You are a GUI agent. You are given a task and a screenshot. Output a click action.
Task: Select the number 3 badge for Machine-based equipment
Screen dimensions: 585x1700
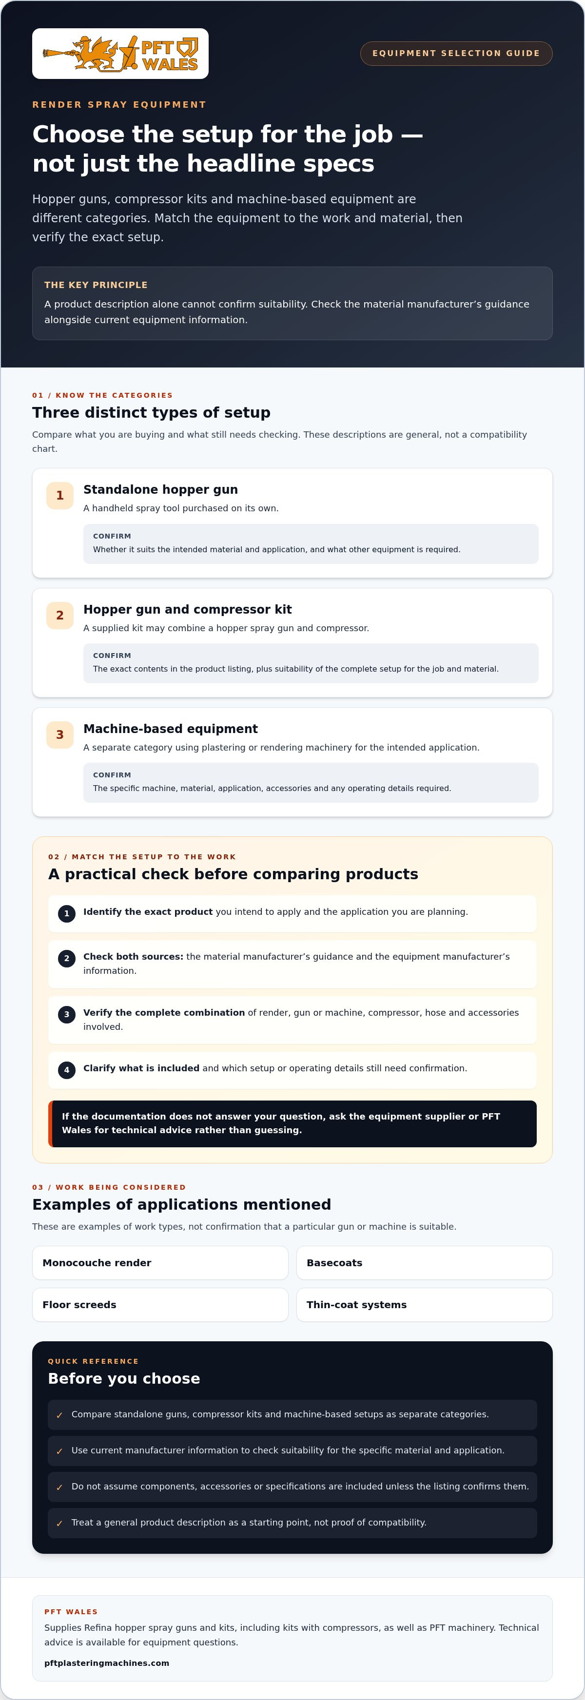coord(60,734)
